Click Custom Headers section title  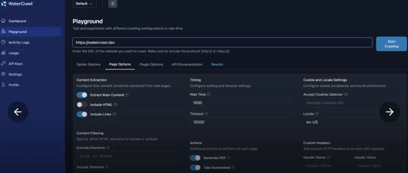[317, 143]
